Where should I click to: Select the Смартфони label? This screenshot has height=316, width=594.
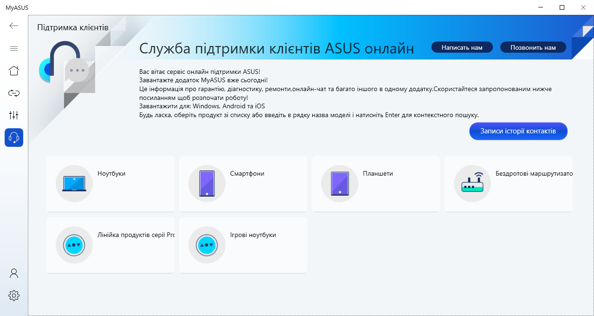pyautogui.click(x=247, y=173)
